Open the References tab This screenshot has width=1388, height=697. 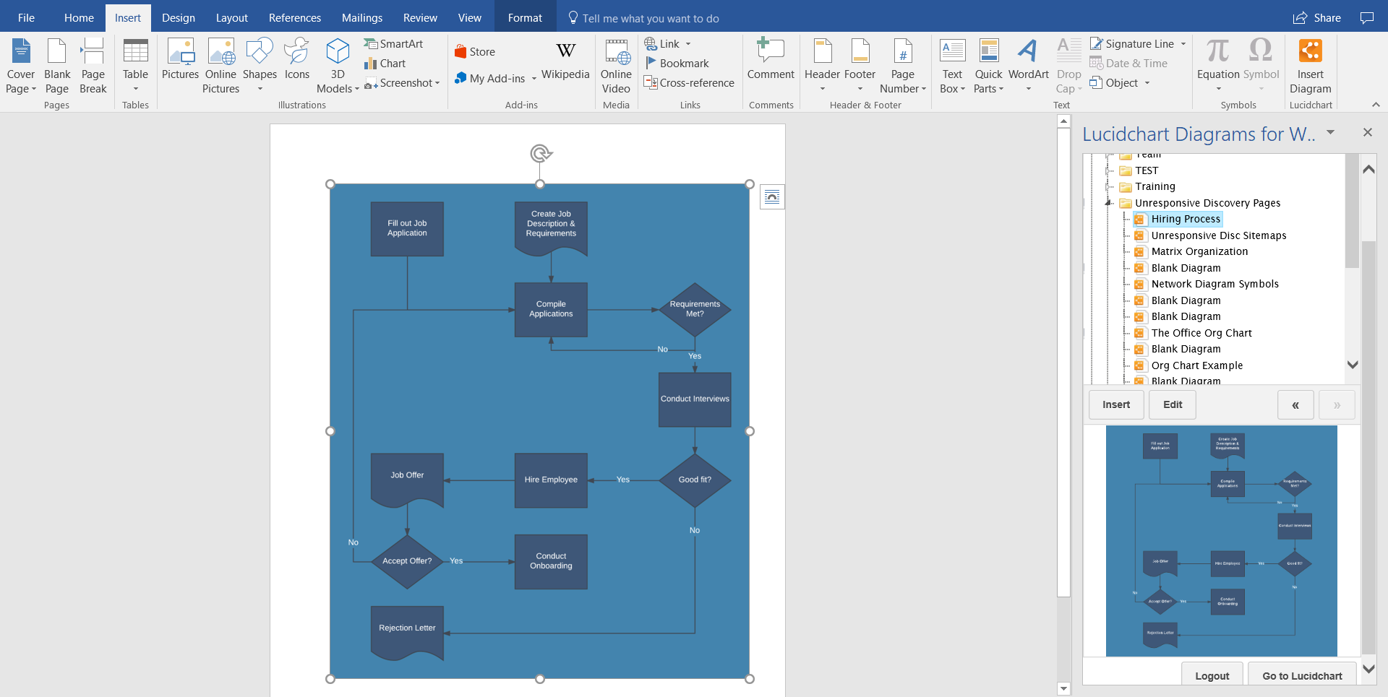[x=295, y=18]
